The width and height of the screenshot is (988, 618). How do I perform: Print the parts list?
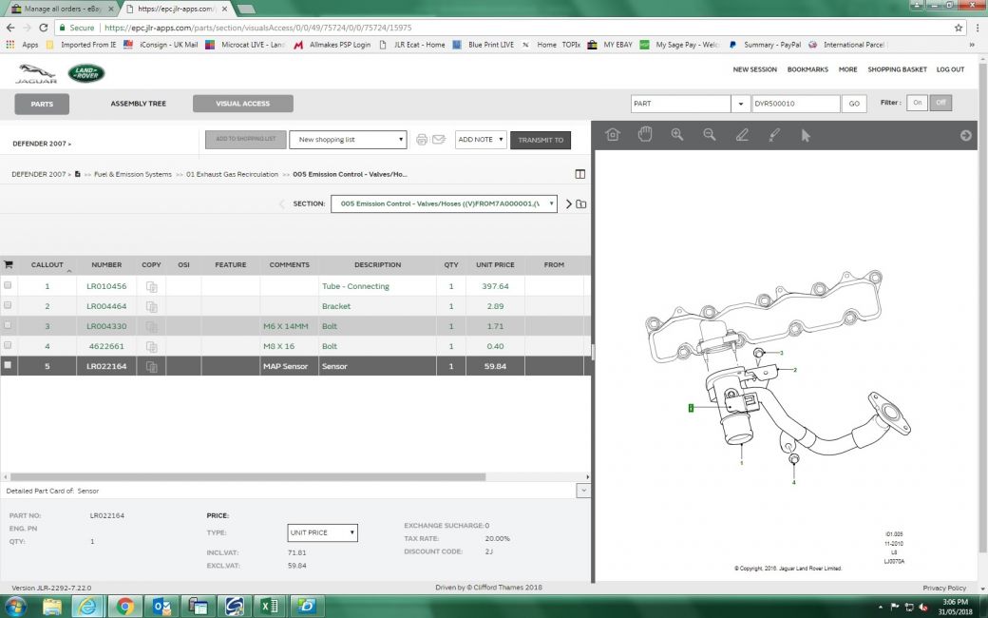coord(422,140)
